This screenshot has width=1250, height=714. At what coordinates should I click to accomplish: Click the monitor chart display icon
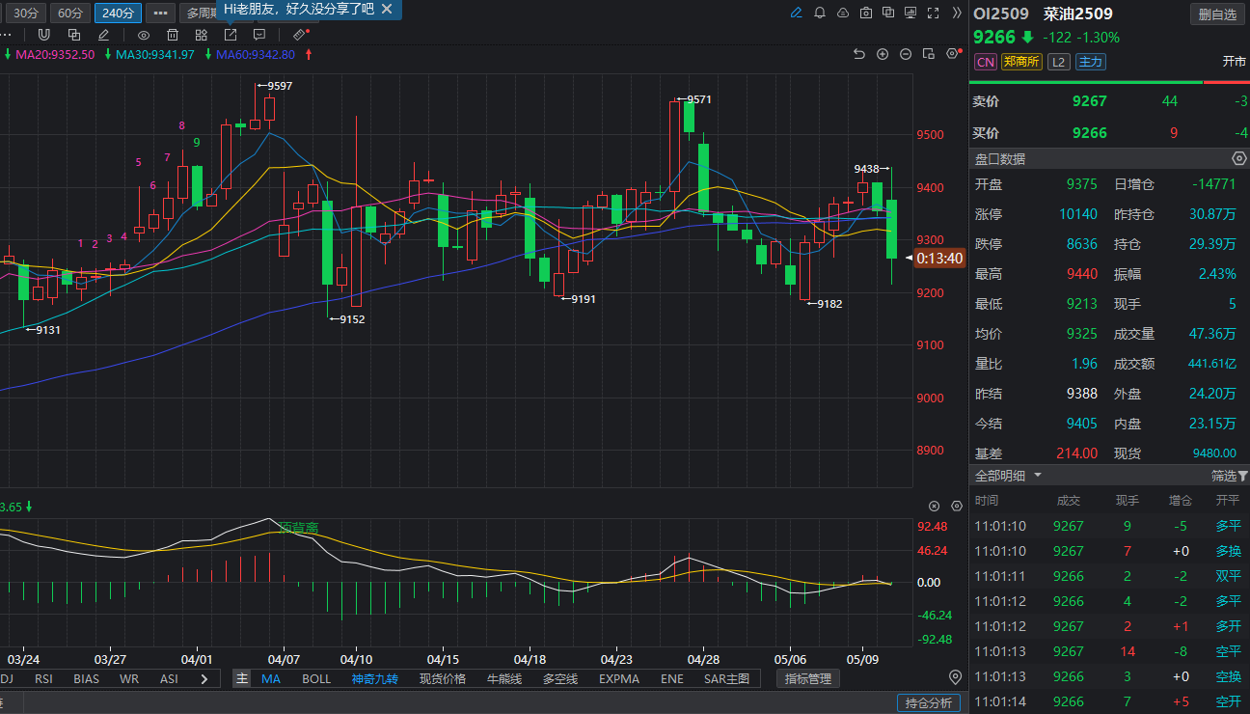tap(910, 13)
